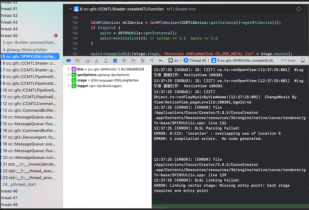Toggle the breakpoints activation icon
Viewport: 309px width, 210px height.
point(69,61)
